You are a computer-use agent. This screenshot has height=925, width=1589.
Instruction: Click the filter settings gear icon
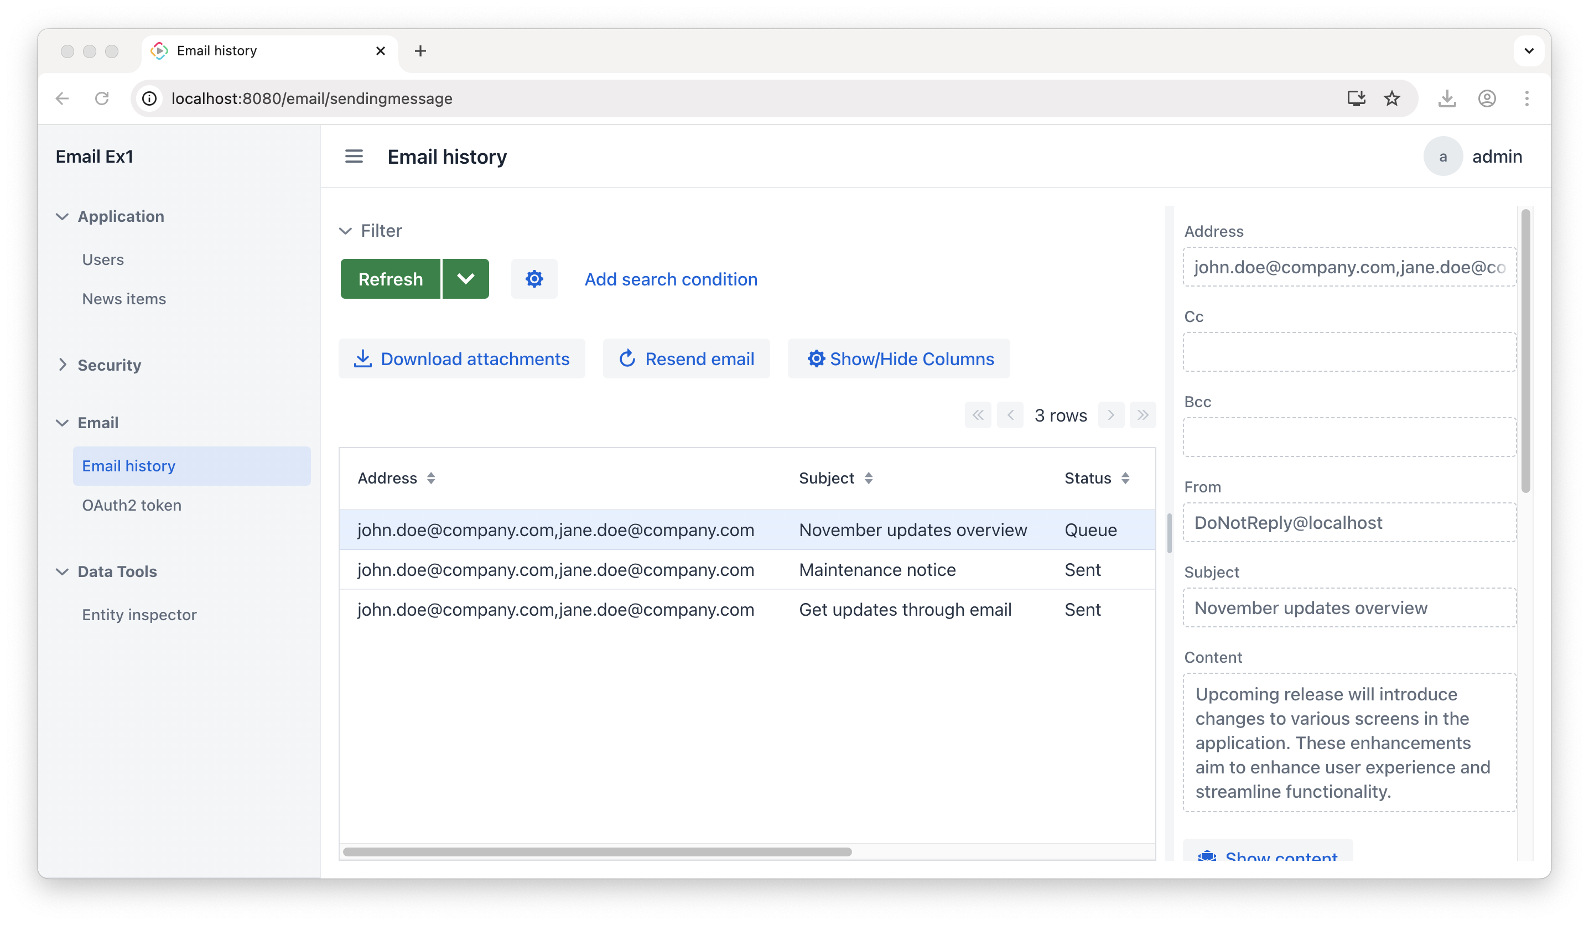pos(534,279)
